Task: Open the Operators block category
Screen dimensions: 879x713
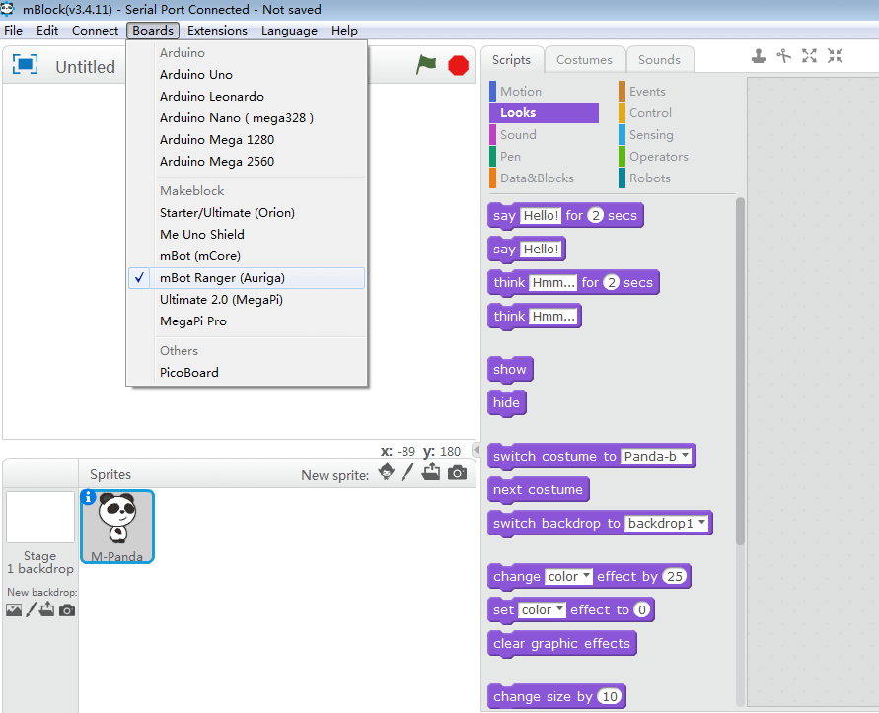Action: click(x=673, y=157)
